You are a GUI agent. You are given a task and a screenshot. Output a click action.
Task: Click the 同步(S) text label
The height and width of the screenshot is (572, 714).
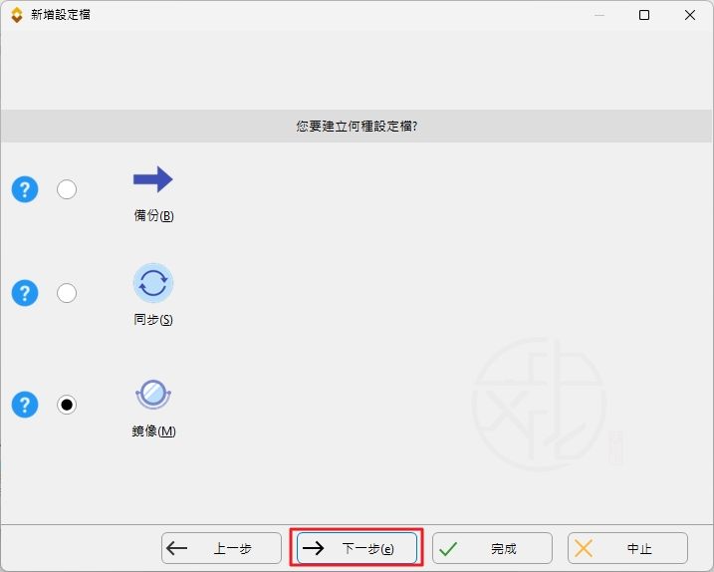point(153,320)
